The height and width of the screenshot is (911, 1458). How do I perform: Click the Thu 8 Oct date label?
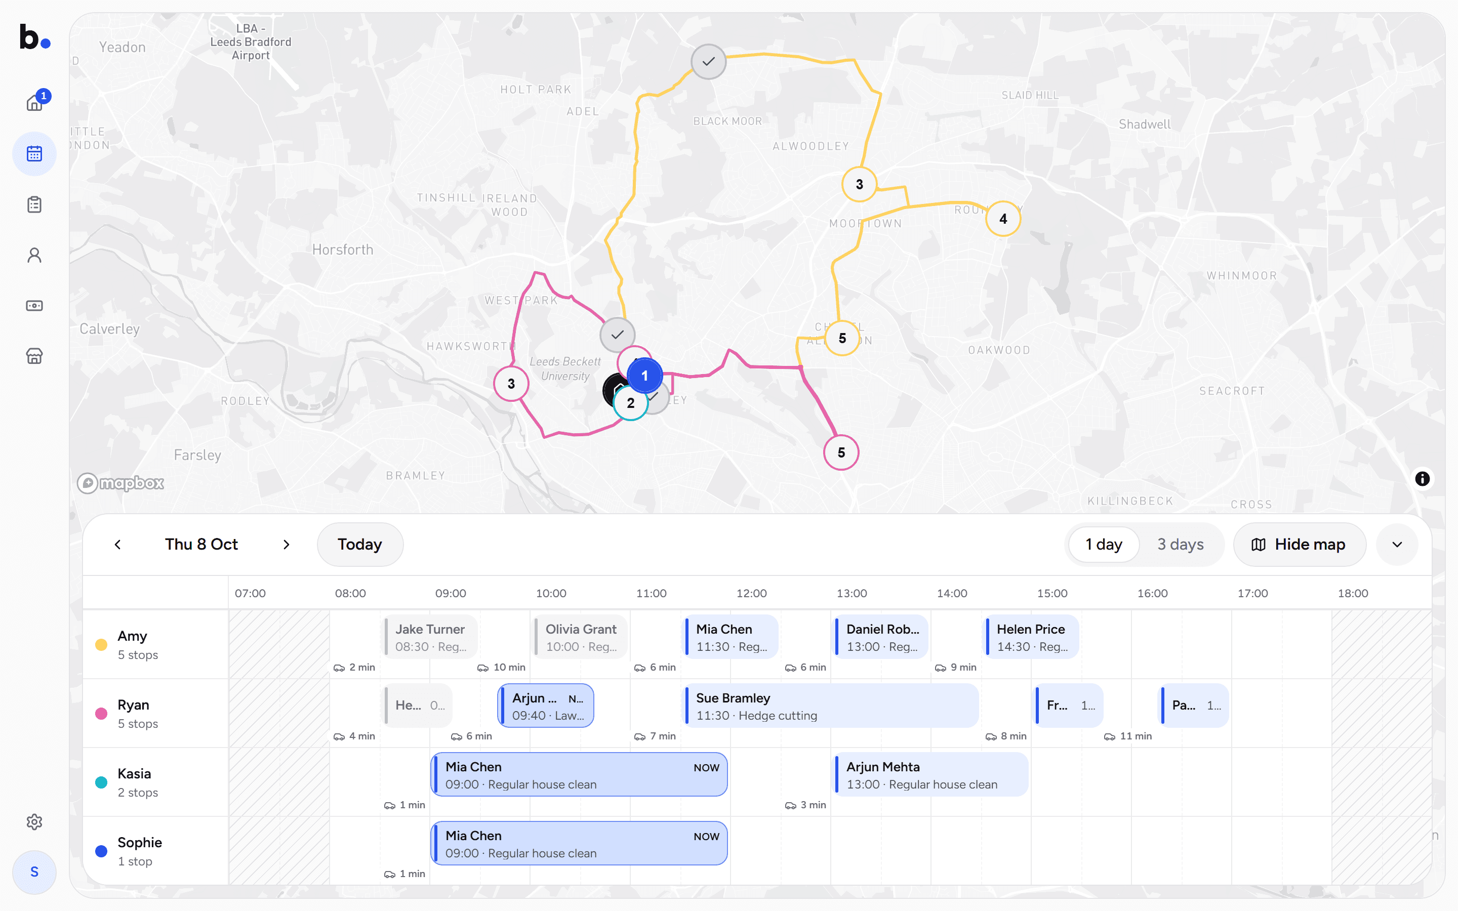coord(201,545)
